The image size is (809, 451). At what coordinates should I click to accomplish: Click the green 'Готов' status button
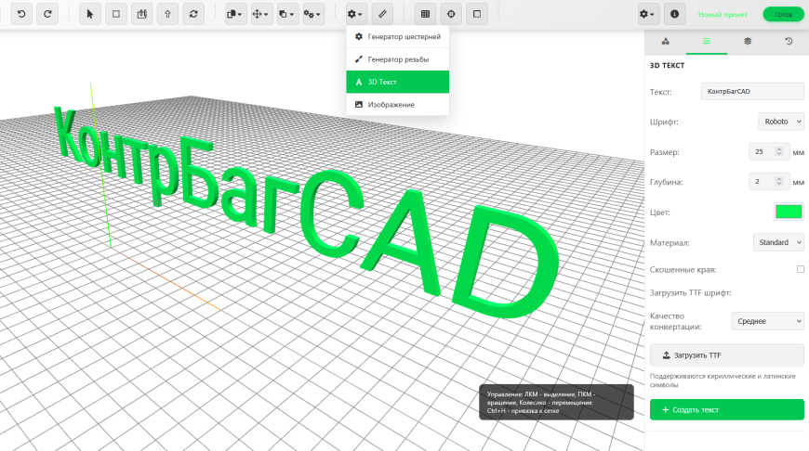click(783, 15)
